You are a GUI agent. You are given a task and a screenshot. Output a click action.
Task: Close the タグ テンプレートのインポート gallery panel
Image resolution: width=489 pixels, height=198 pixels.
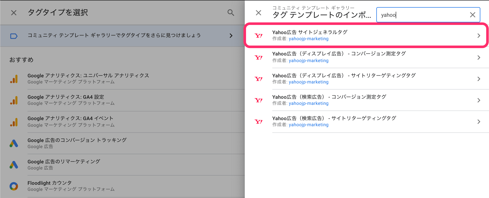click(x=259, y=13)
